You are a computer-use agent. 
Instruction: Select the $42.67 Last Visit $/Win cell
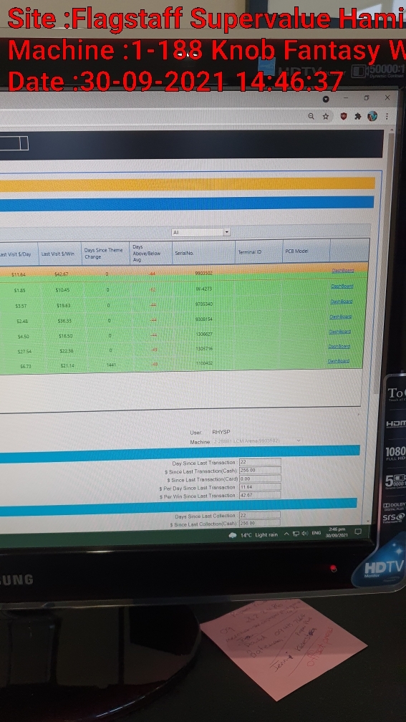click(62, 274)
